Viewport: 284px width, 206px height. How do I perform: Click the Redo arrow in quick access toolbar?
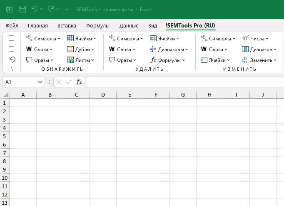pos(51,8)
